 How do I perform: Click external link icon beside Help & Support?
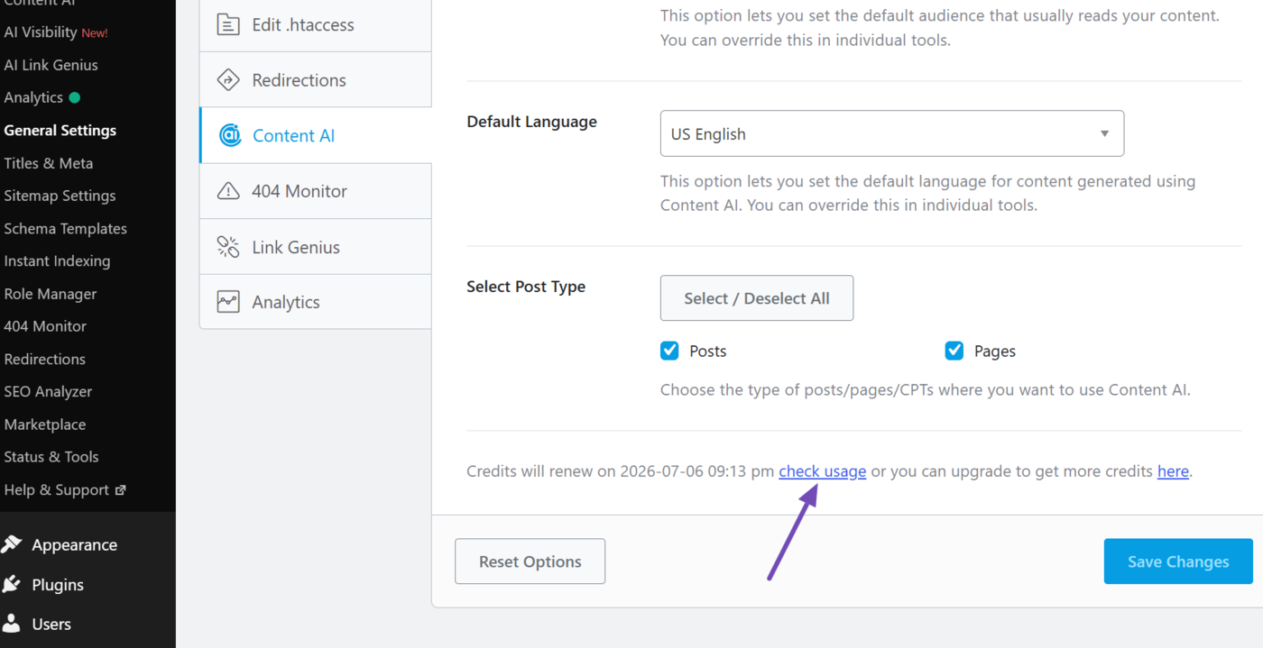121,490
